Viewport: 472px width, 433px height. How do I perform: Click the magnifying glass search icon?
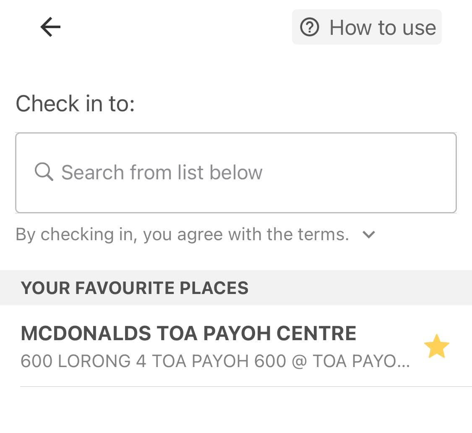pyautogui.click(x=44, y=172)
